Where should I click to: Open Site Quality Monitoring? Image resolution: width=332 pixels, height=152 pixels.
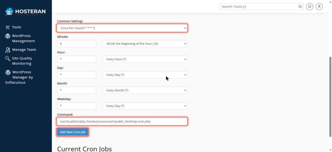pyautogui.click(x=22, y=61)
